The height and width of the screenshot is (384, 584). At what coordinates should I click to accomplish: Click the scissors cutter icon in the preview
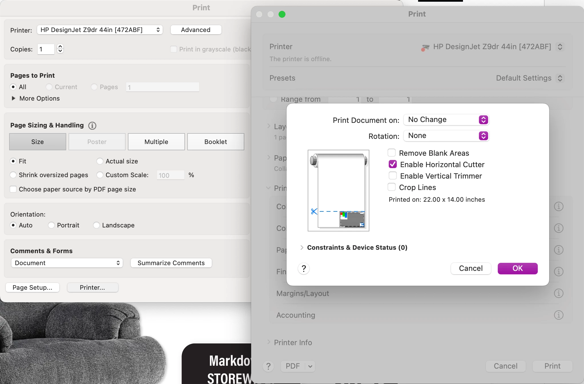coord(314,211)
